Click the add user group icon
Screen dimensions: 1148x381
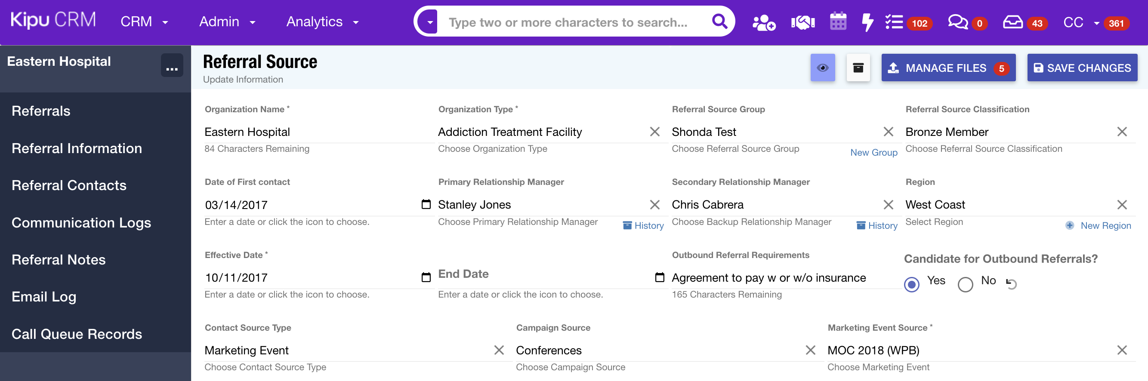(763, 22)
